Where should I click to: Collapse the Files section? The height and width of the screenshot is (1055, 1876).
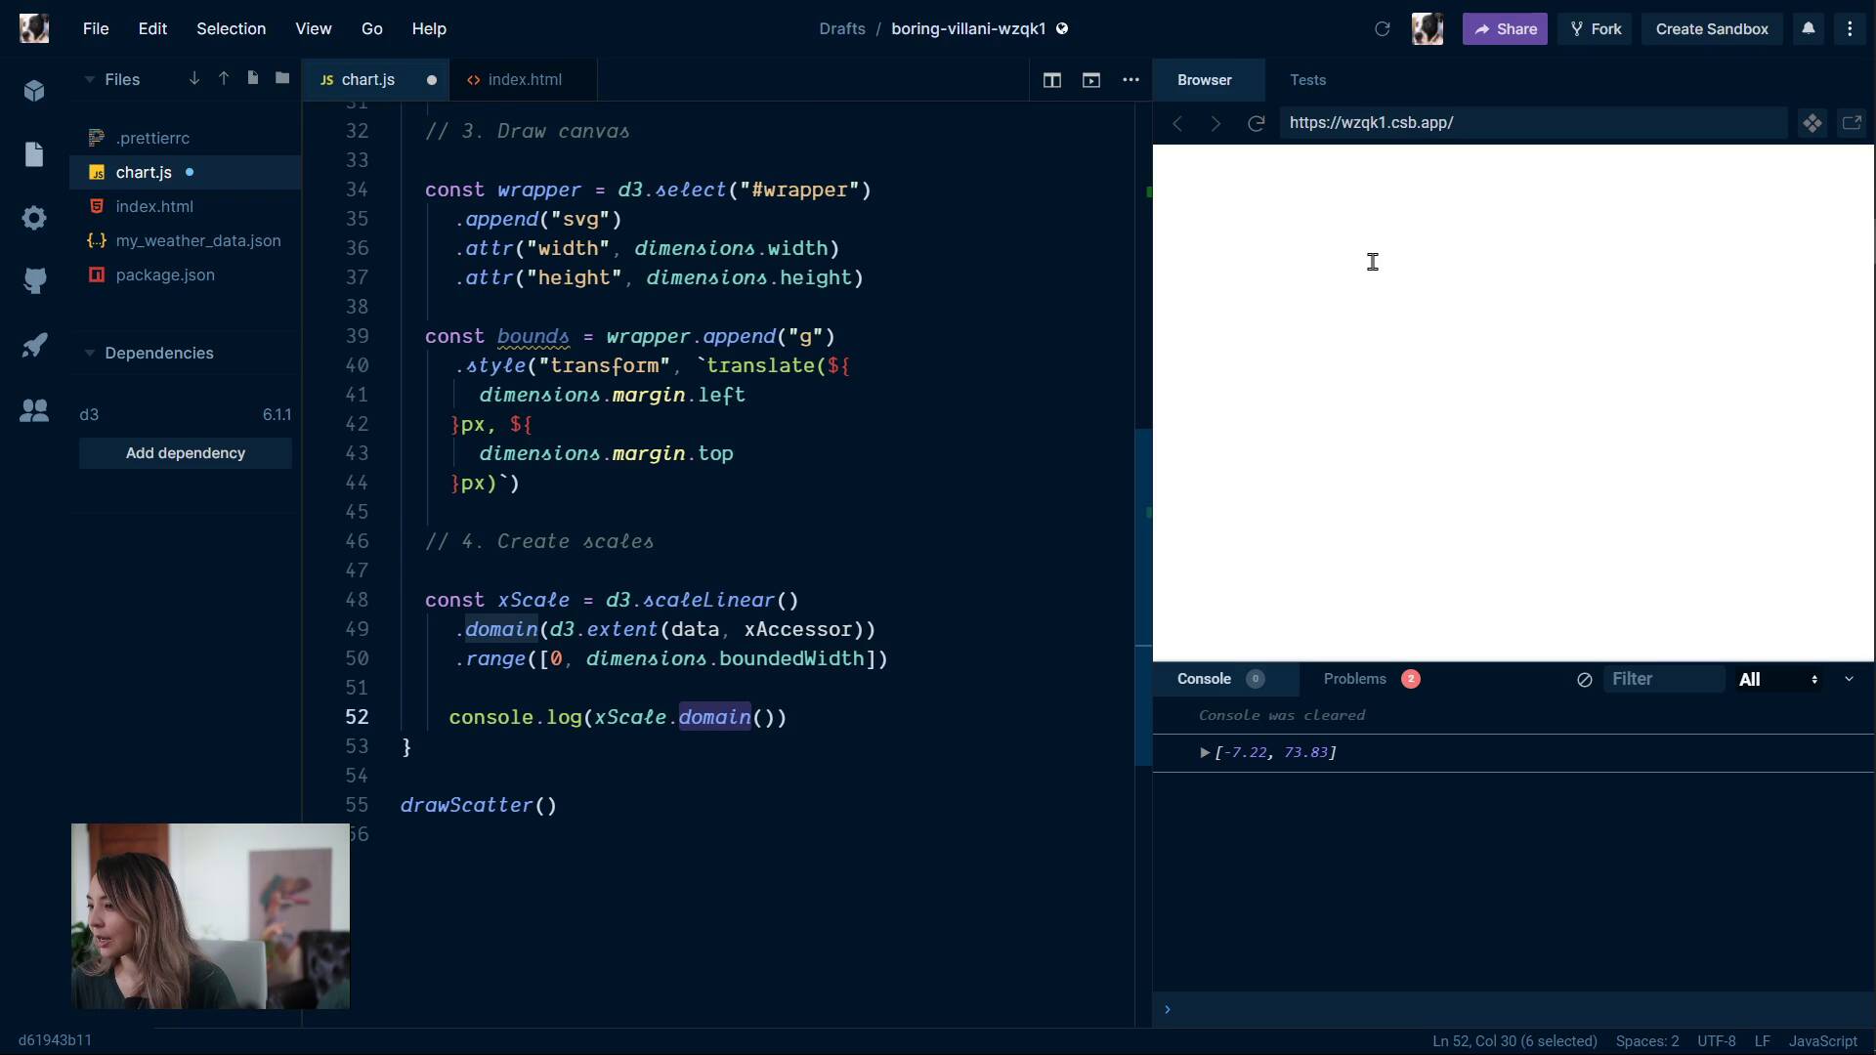click(x=89, y=79)
